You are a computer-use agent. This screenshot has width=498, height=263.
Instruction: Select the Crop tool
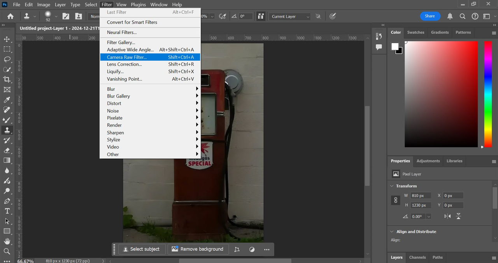coord(7,80)
